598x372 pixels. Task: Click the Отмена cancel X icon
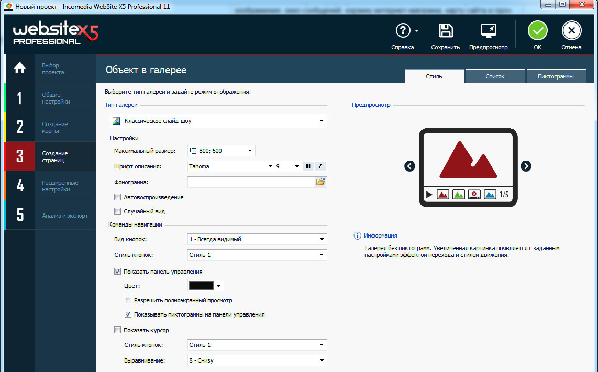(x=571, y=31)
